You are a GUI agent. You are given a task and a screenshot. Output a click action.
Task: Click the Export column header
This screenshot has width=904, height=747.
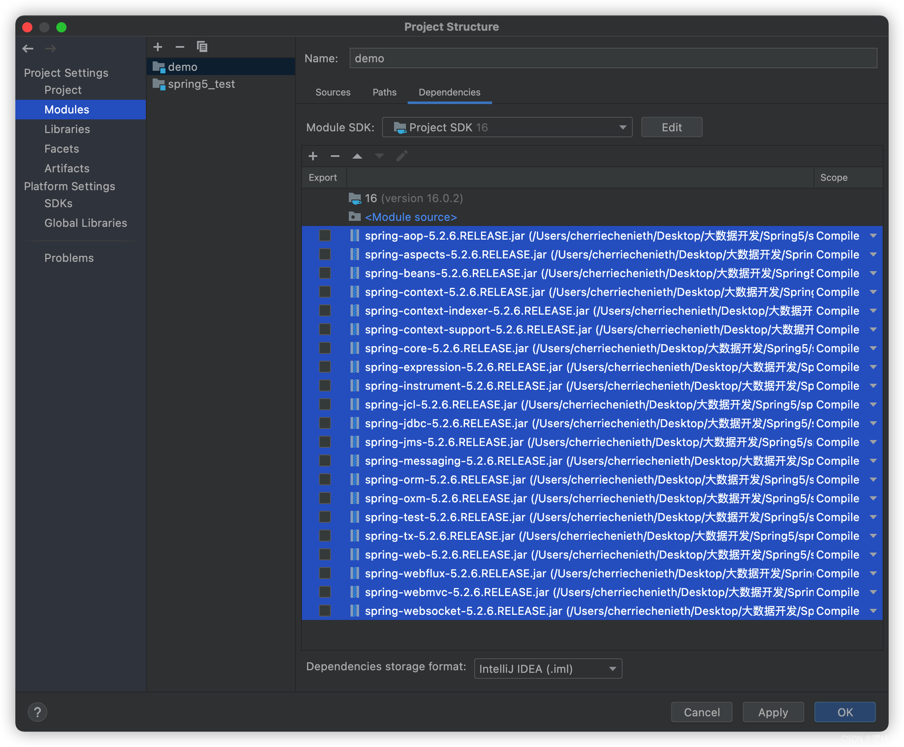click(x=324, y=177)
